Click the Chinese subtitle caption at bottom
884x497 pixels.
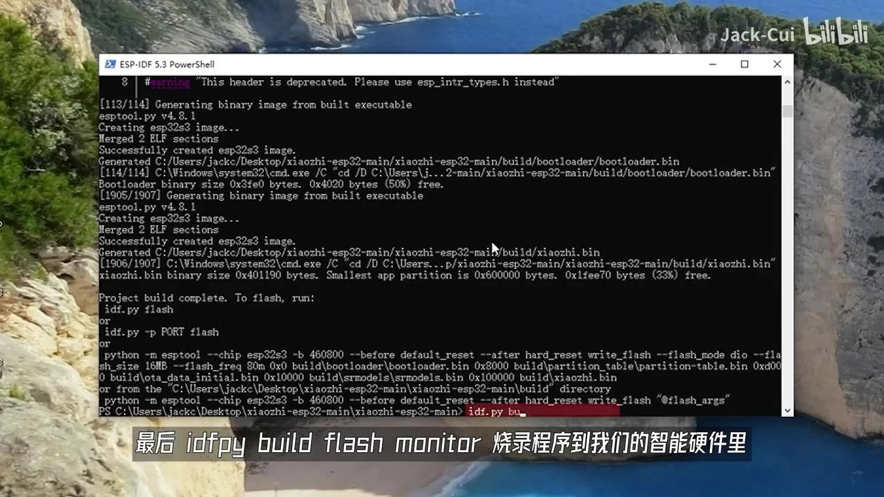tap(441, 444)
